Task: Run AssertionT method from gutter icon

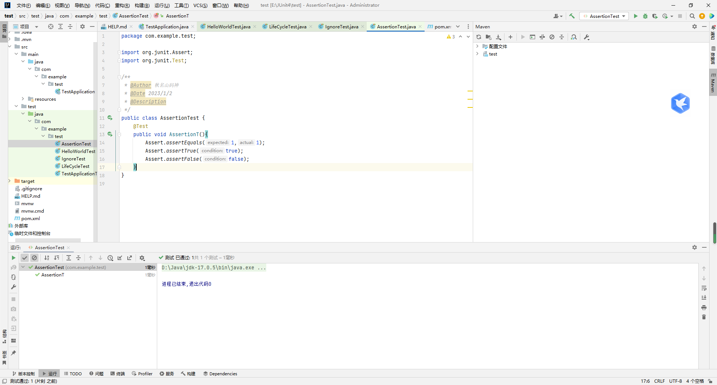Action: coord(110,134)
